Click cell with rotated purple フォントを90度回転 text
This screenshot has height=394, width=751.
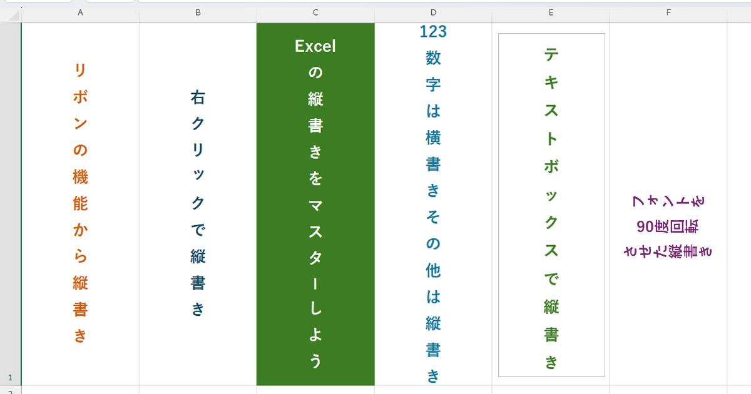(x=668, y=225)
